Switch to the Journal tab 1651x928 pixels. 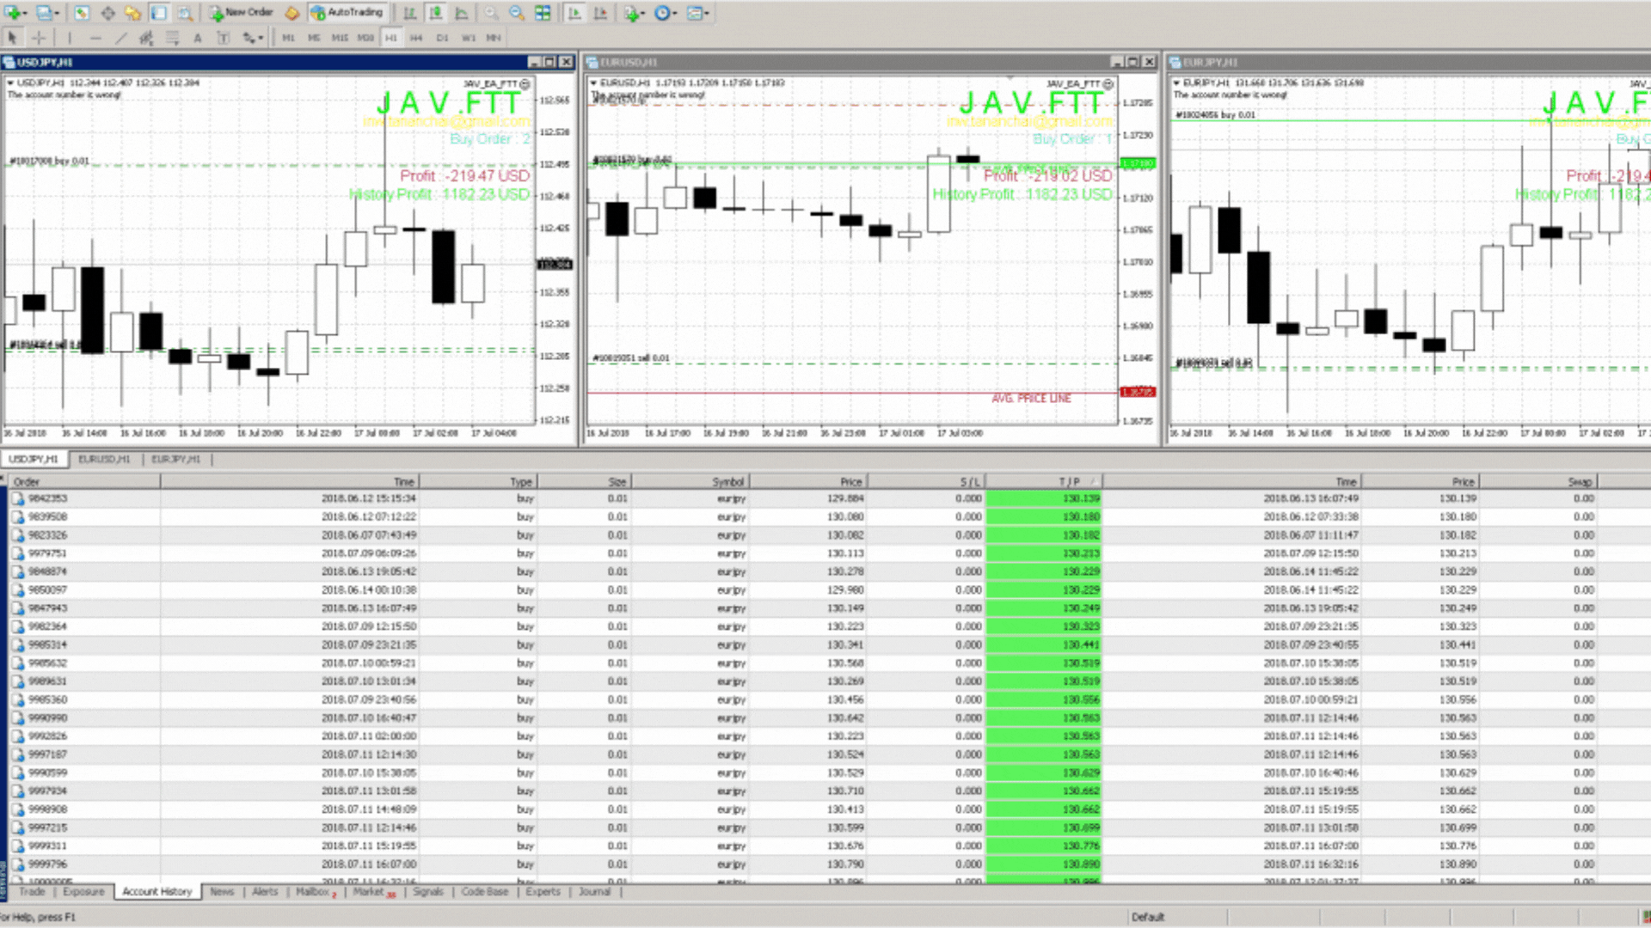pyautogui.click(x=594, y=892)
